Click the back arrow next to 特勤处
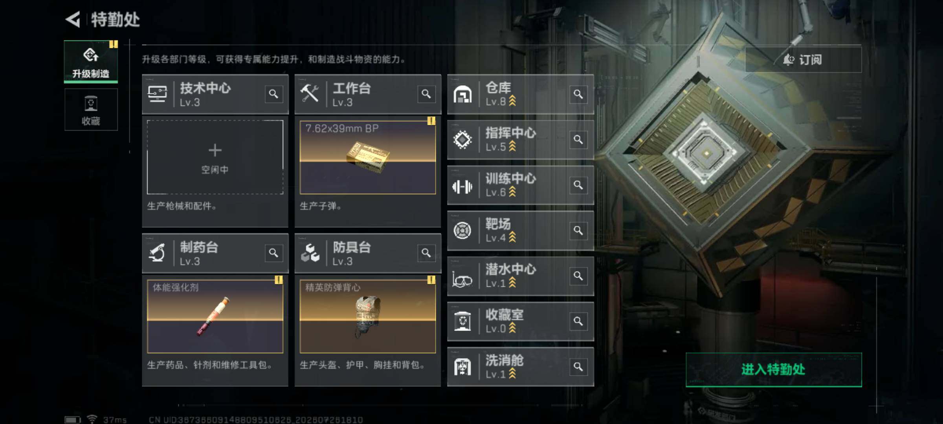 coord(73,19)
